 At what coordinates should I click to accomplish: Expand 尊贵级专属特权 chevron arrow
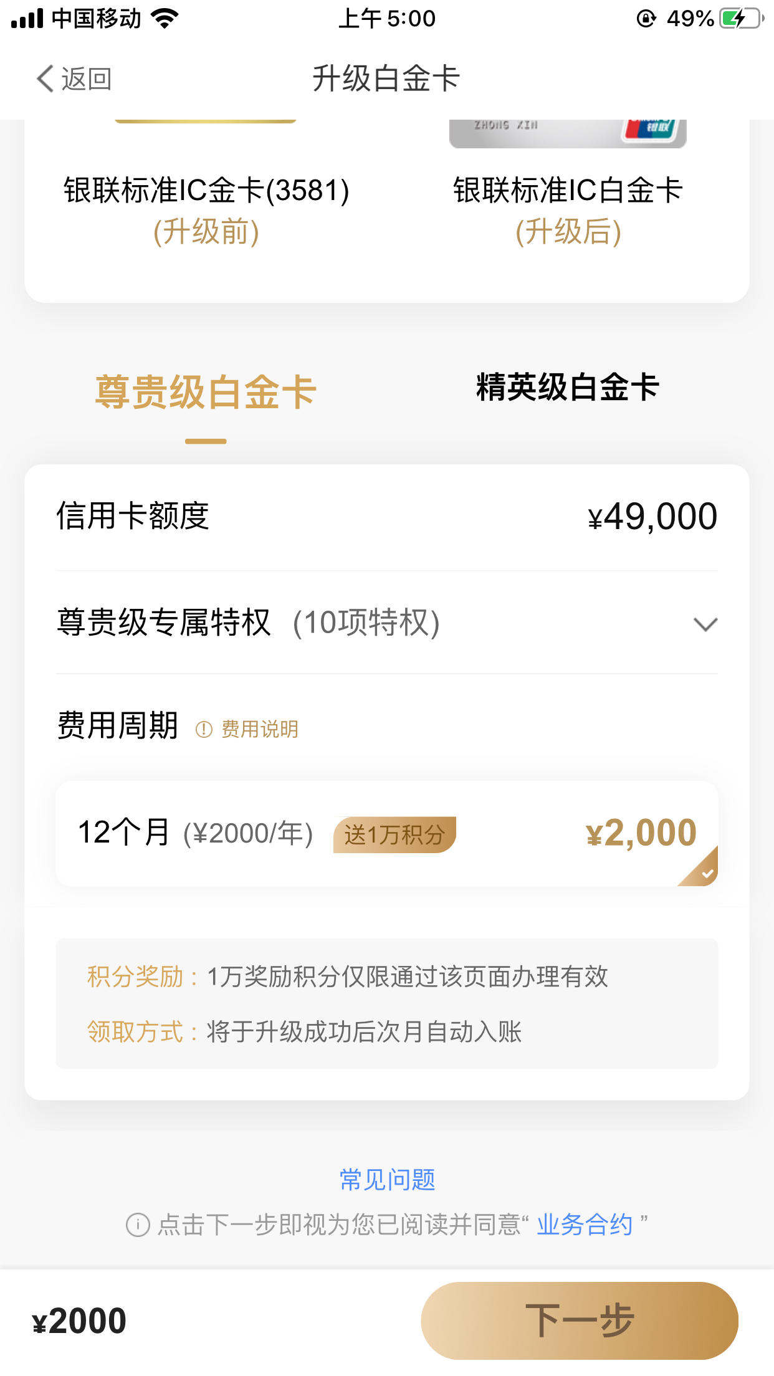pos(705,624)
